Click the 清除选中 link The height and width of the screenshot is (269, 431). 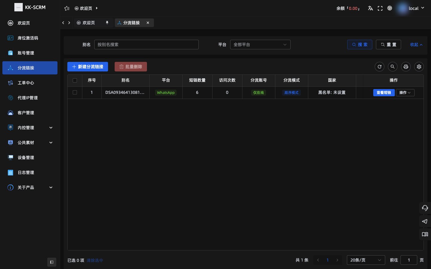pos(95,260)
